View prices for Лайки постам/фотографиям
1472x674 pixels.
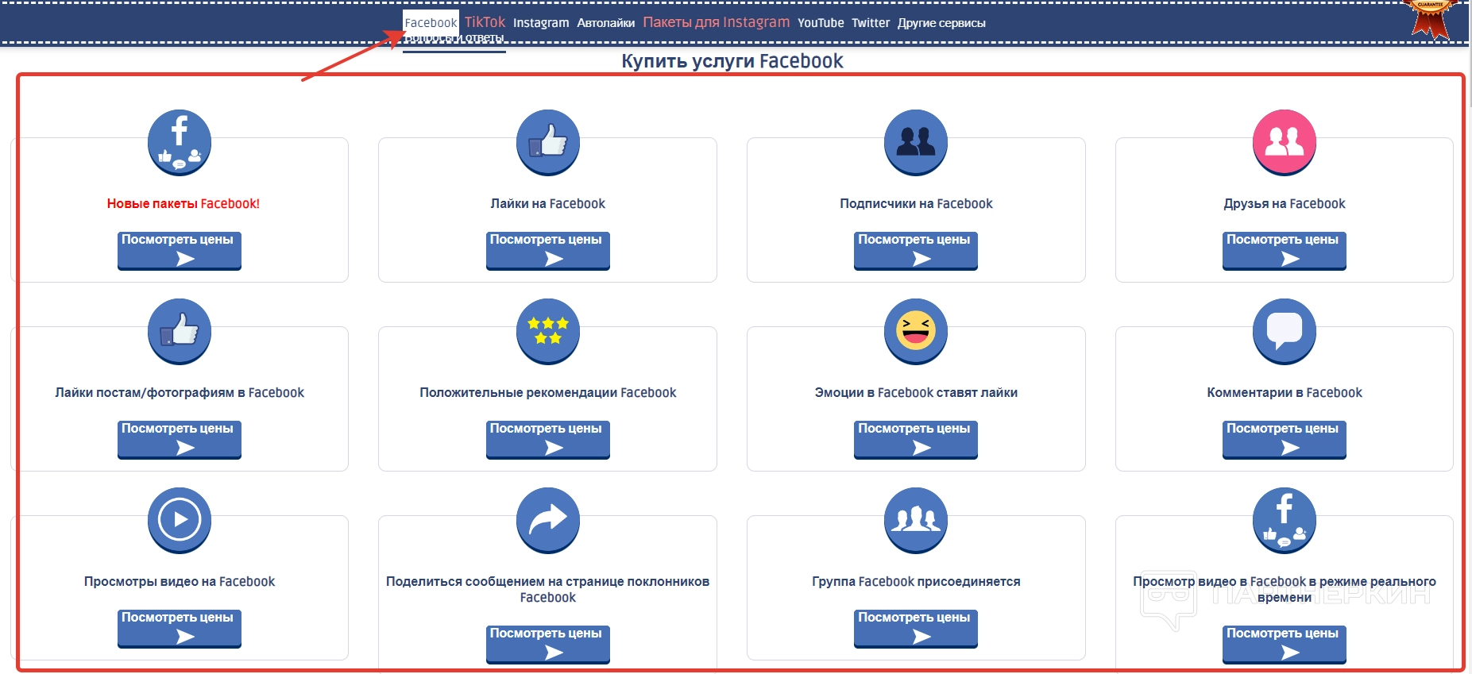(x=180, y=440)
